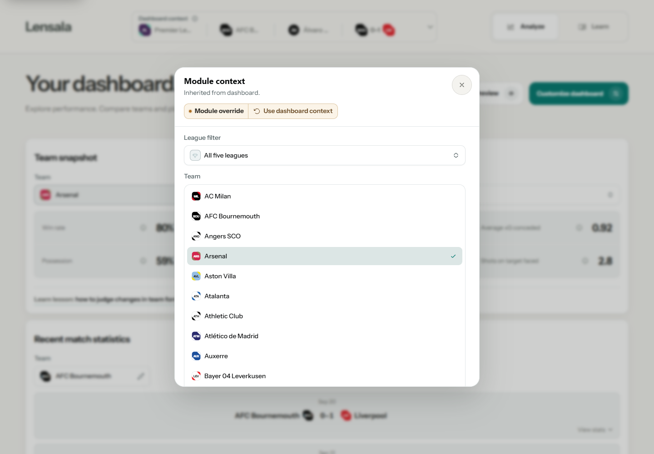Click the league trophy icon in filter
The width and height of the screenshot is (654, 454).
pyautogui.click(x=195, y=155)
